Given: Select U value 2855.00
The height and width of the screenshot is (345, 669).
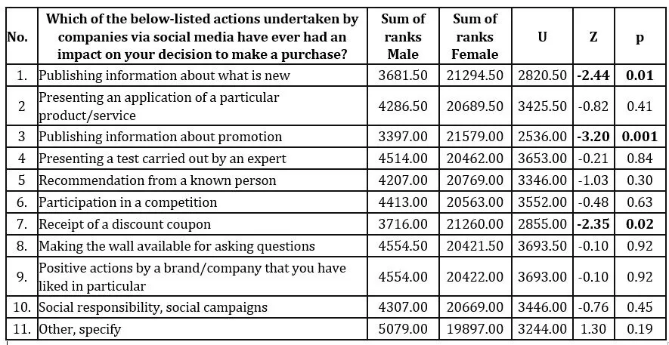Looking at the screenshot, I should click(x=542, y=224).
